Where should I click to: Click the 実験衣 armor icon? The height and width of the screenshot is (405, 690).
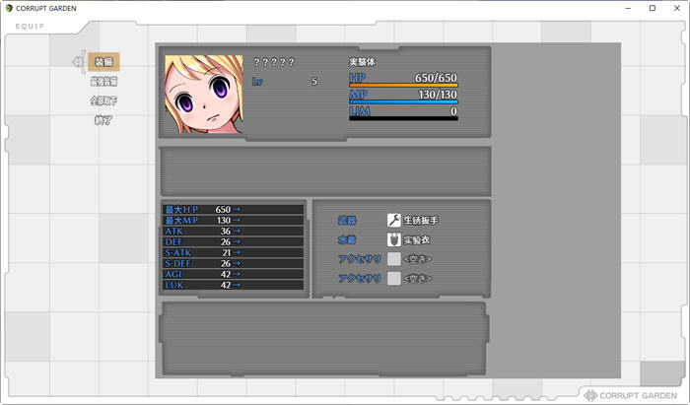click(x=394, y=239)
